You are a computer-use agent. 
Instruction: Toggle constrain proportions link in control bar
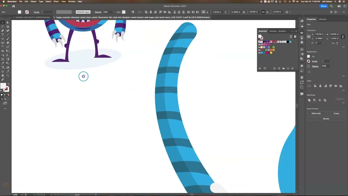(x=263, y=12)
